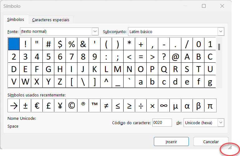Viewport: 240px width, 156px height.
Task: Pick the hash # symbol
Action: 48,44
